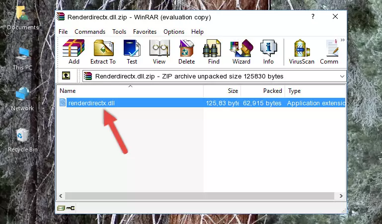The width and height of the screenshot is (382, 224).
Task: Open the Commands menu
Action: [90, 32]
